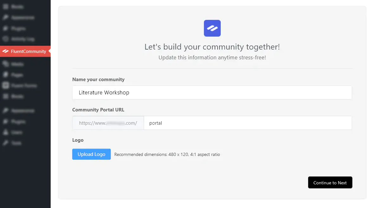Click the Tools wrench icon in the sidebar
This screenshot has height=208, width=373.
[5, 143]
